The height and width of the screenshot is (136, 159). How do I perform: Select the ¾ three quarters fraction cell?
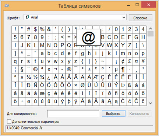[42, 78]
